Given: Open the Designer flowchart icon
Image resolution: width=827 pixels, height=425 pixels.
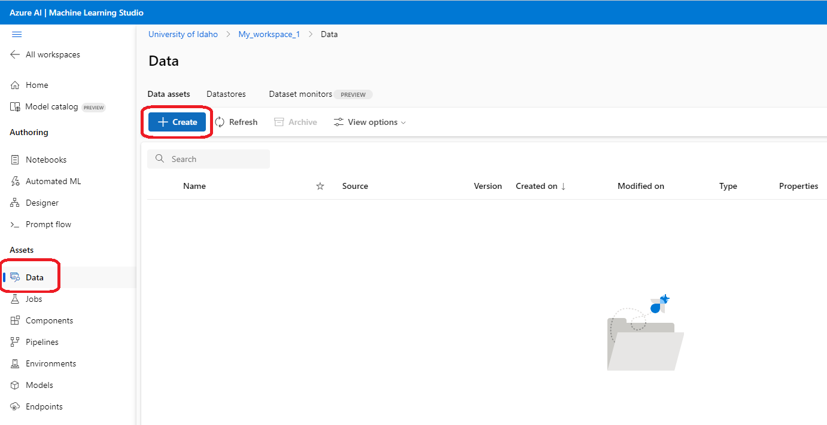Looking at the screenshot, I should pos(16,203).
